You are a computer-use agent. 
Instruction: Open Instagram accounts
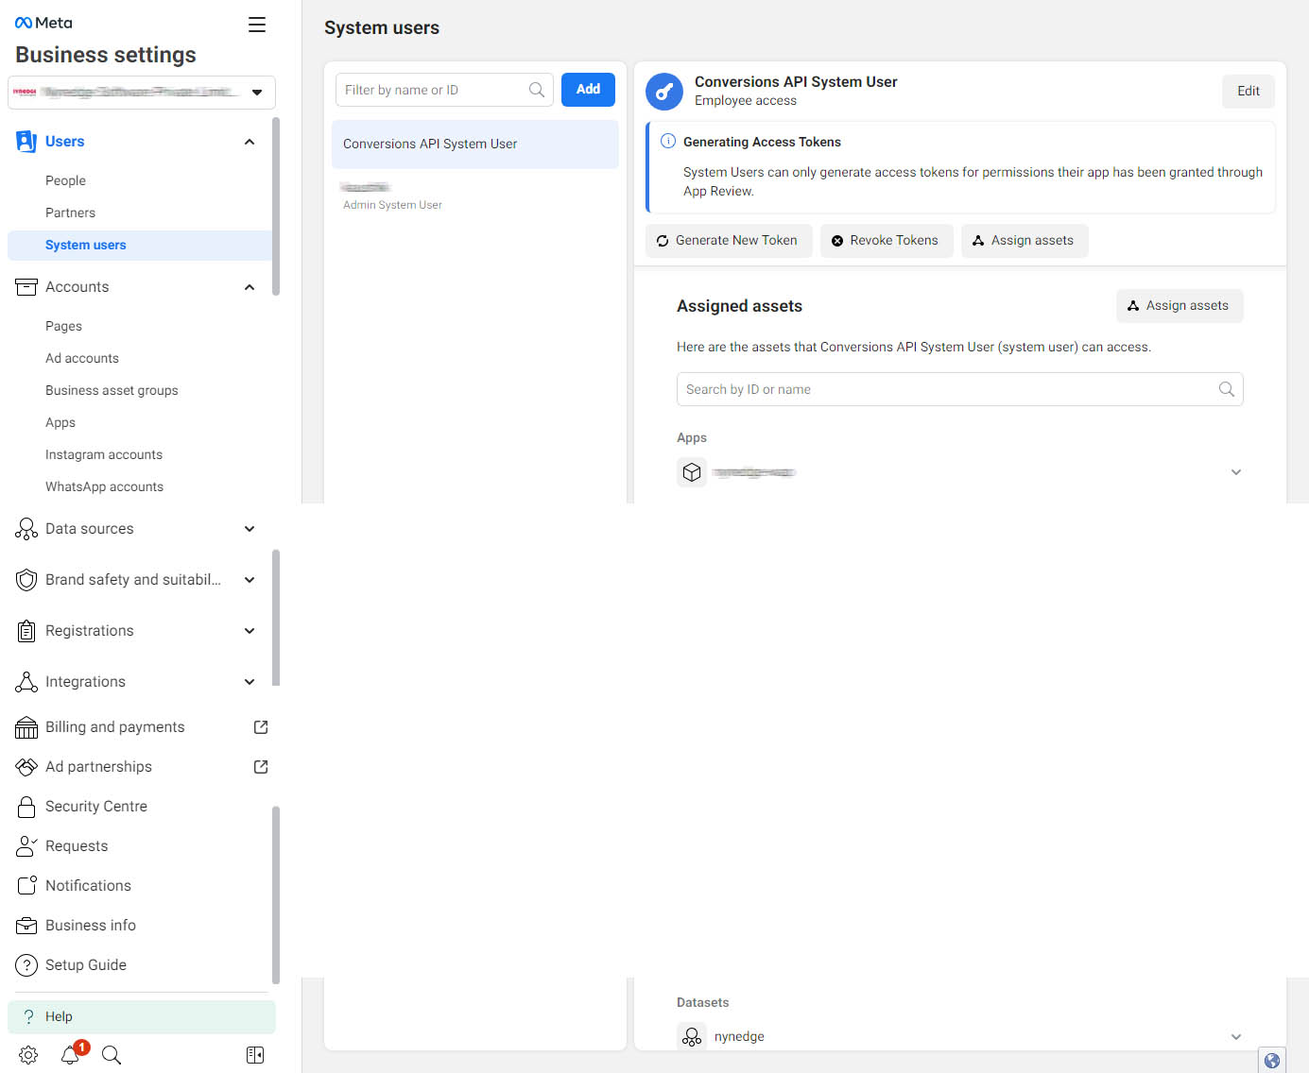click(104, 454)
